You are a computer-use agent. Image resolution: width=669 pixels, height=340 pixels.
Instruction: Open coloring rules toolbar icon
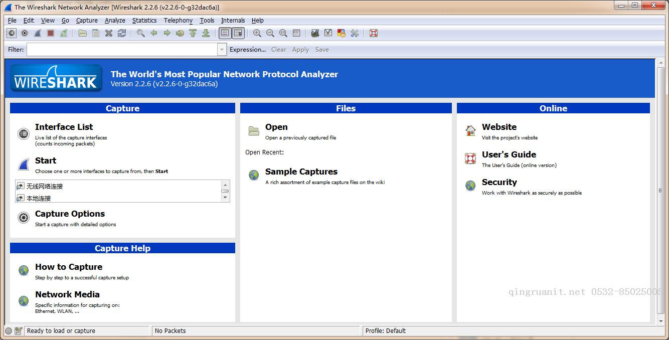(342, 33)
